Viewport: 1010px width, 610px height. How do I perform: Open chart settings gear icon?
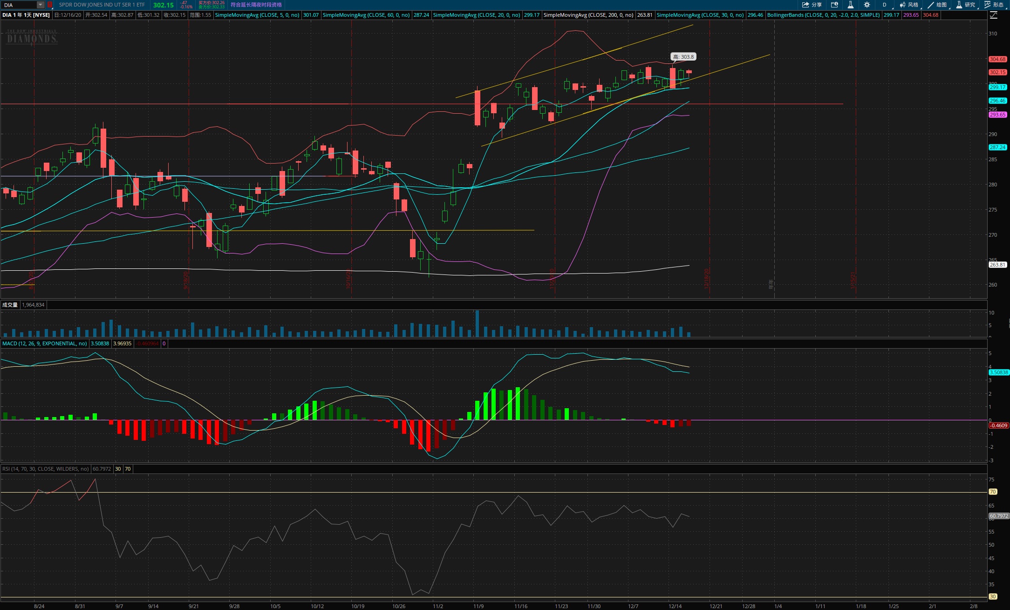[867, 5]
